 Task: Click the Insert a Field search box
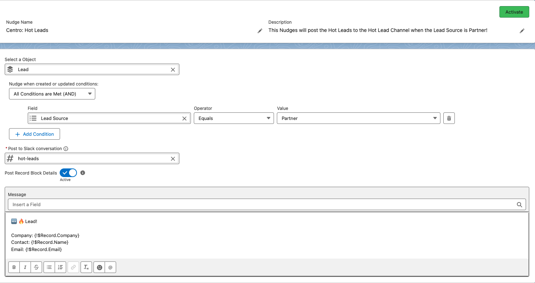click(267, 204)
